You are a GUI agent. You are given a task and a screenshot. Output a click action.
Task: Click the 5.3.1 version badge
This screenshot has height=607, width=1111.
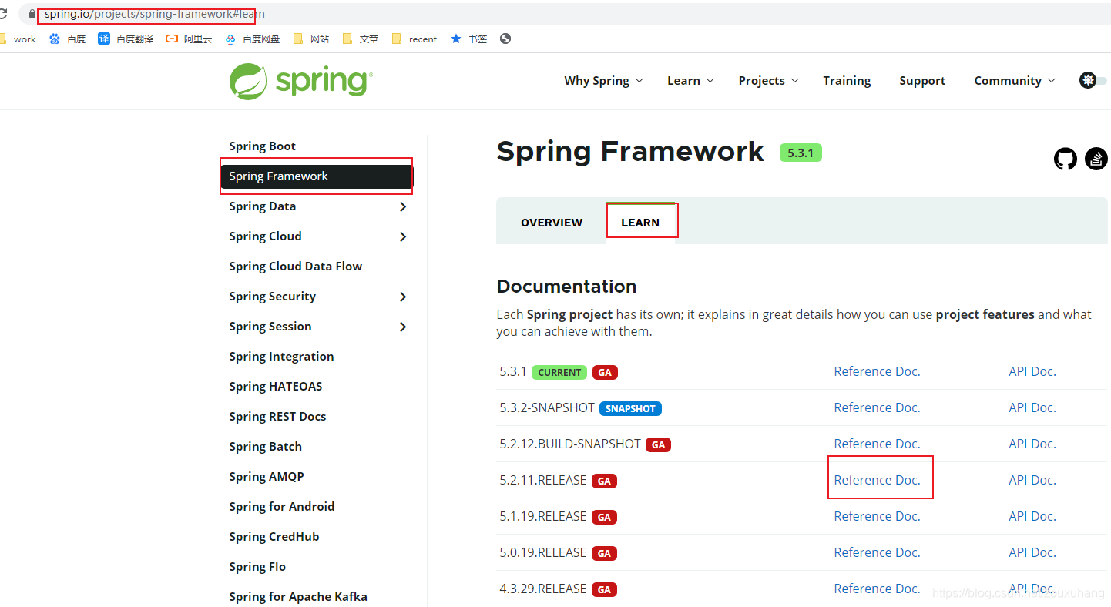click(801, 153)
